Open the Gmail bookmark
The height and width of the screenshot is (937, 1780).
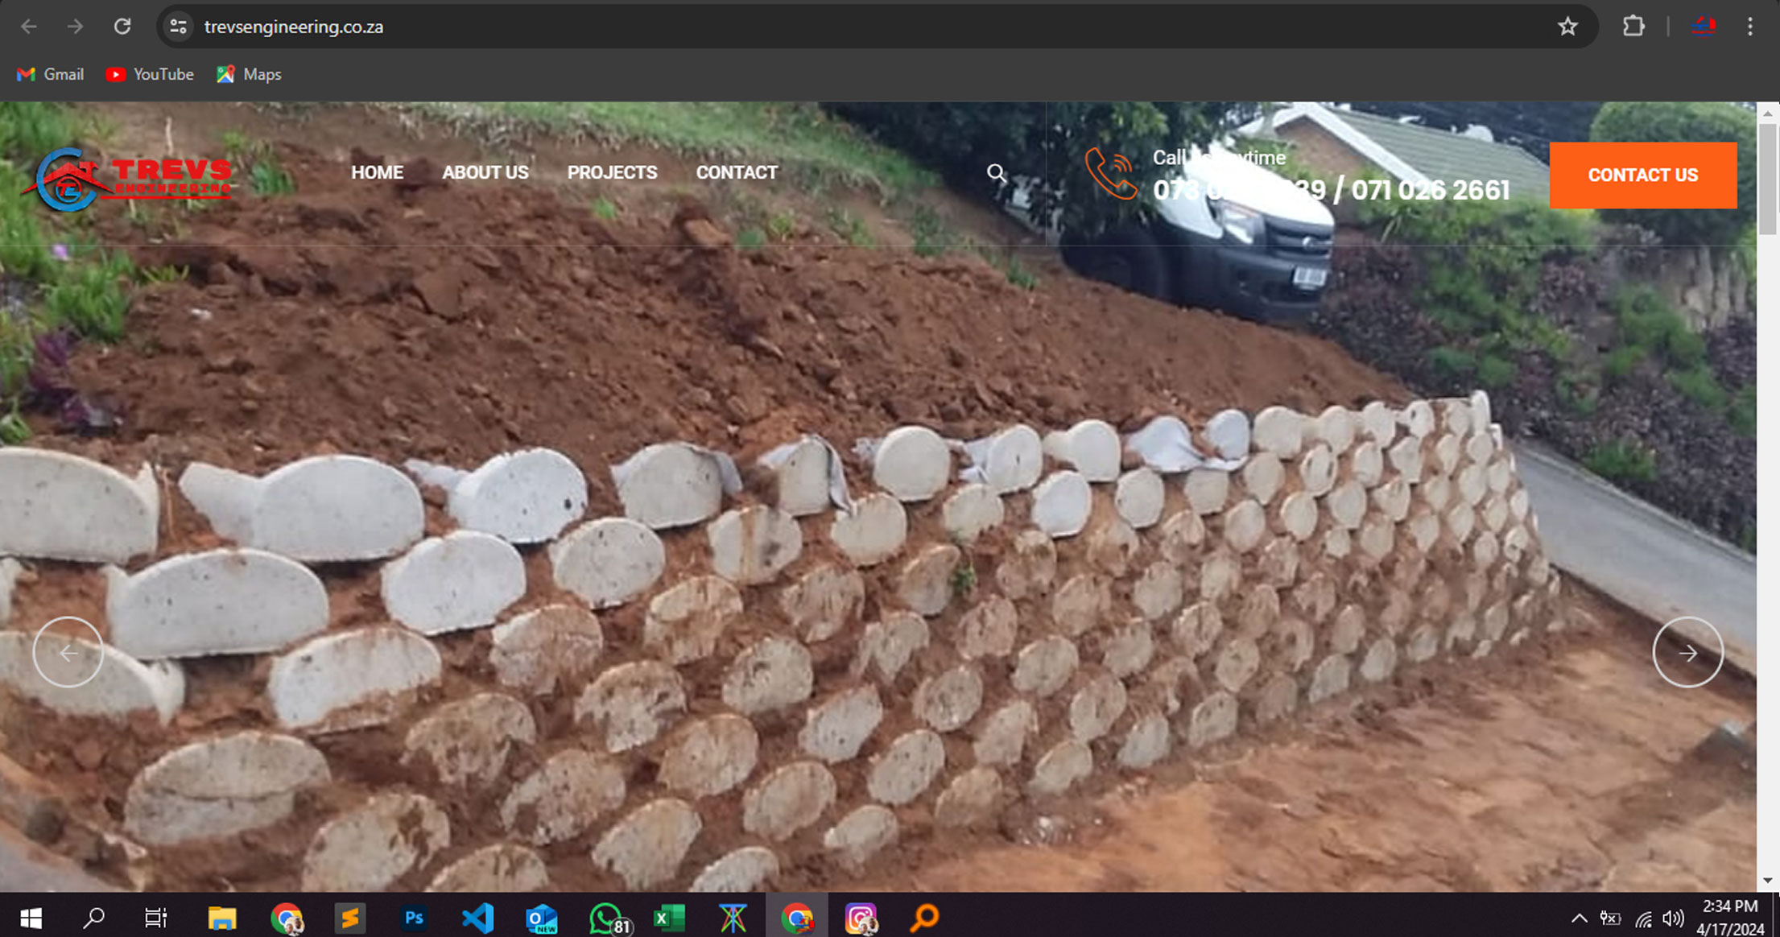click(50, 74)
